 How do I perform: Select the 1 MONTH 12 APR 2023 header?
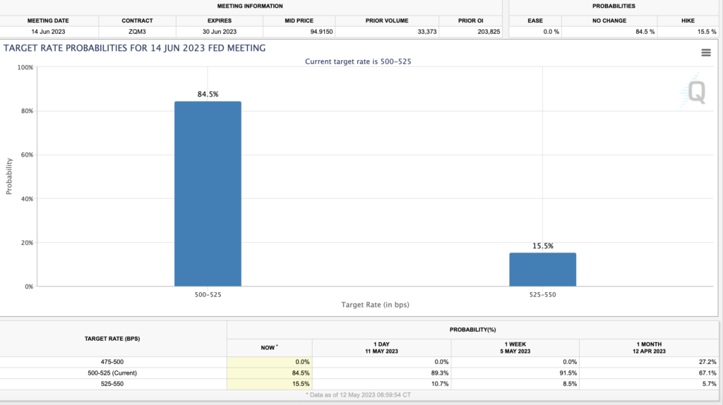[x=649, y=348]
